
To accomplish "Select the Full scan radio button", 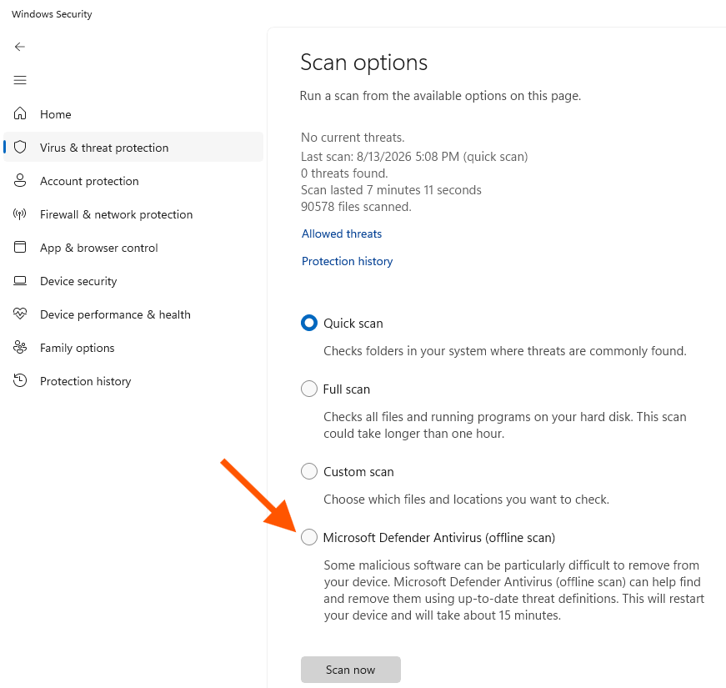I will pos(309,389).
